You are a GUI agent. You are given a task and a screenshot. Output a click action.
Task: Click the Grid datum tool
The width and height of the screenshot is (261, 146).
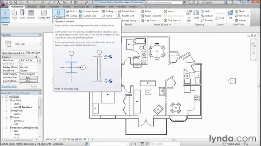pos(220,18)
